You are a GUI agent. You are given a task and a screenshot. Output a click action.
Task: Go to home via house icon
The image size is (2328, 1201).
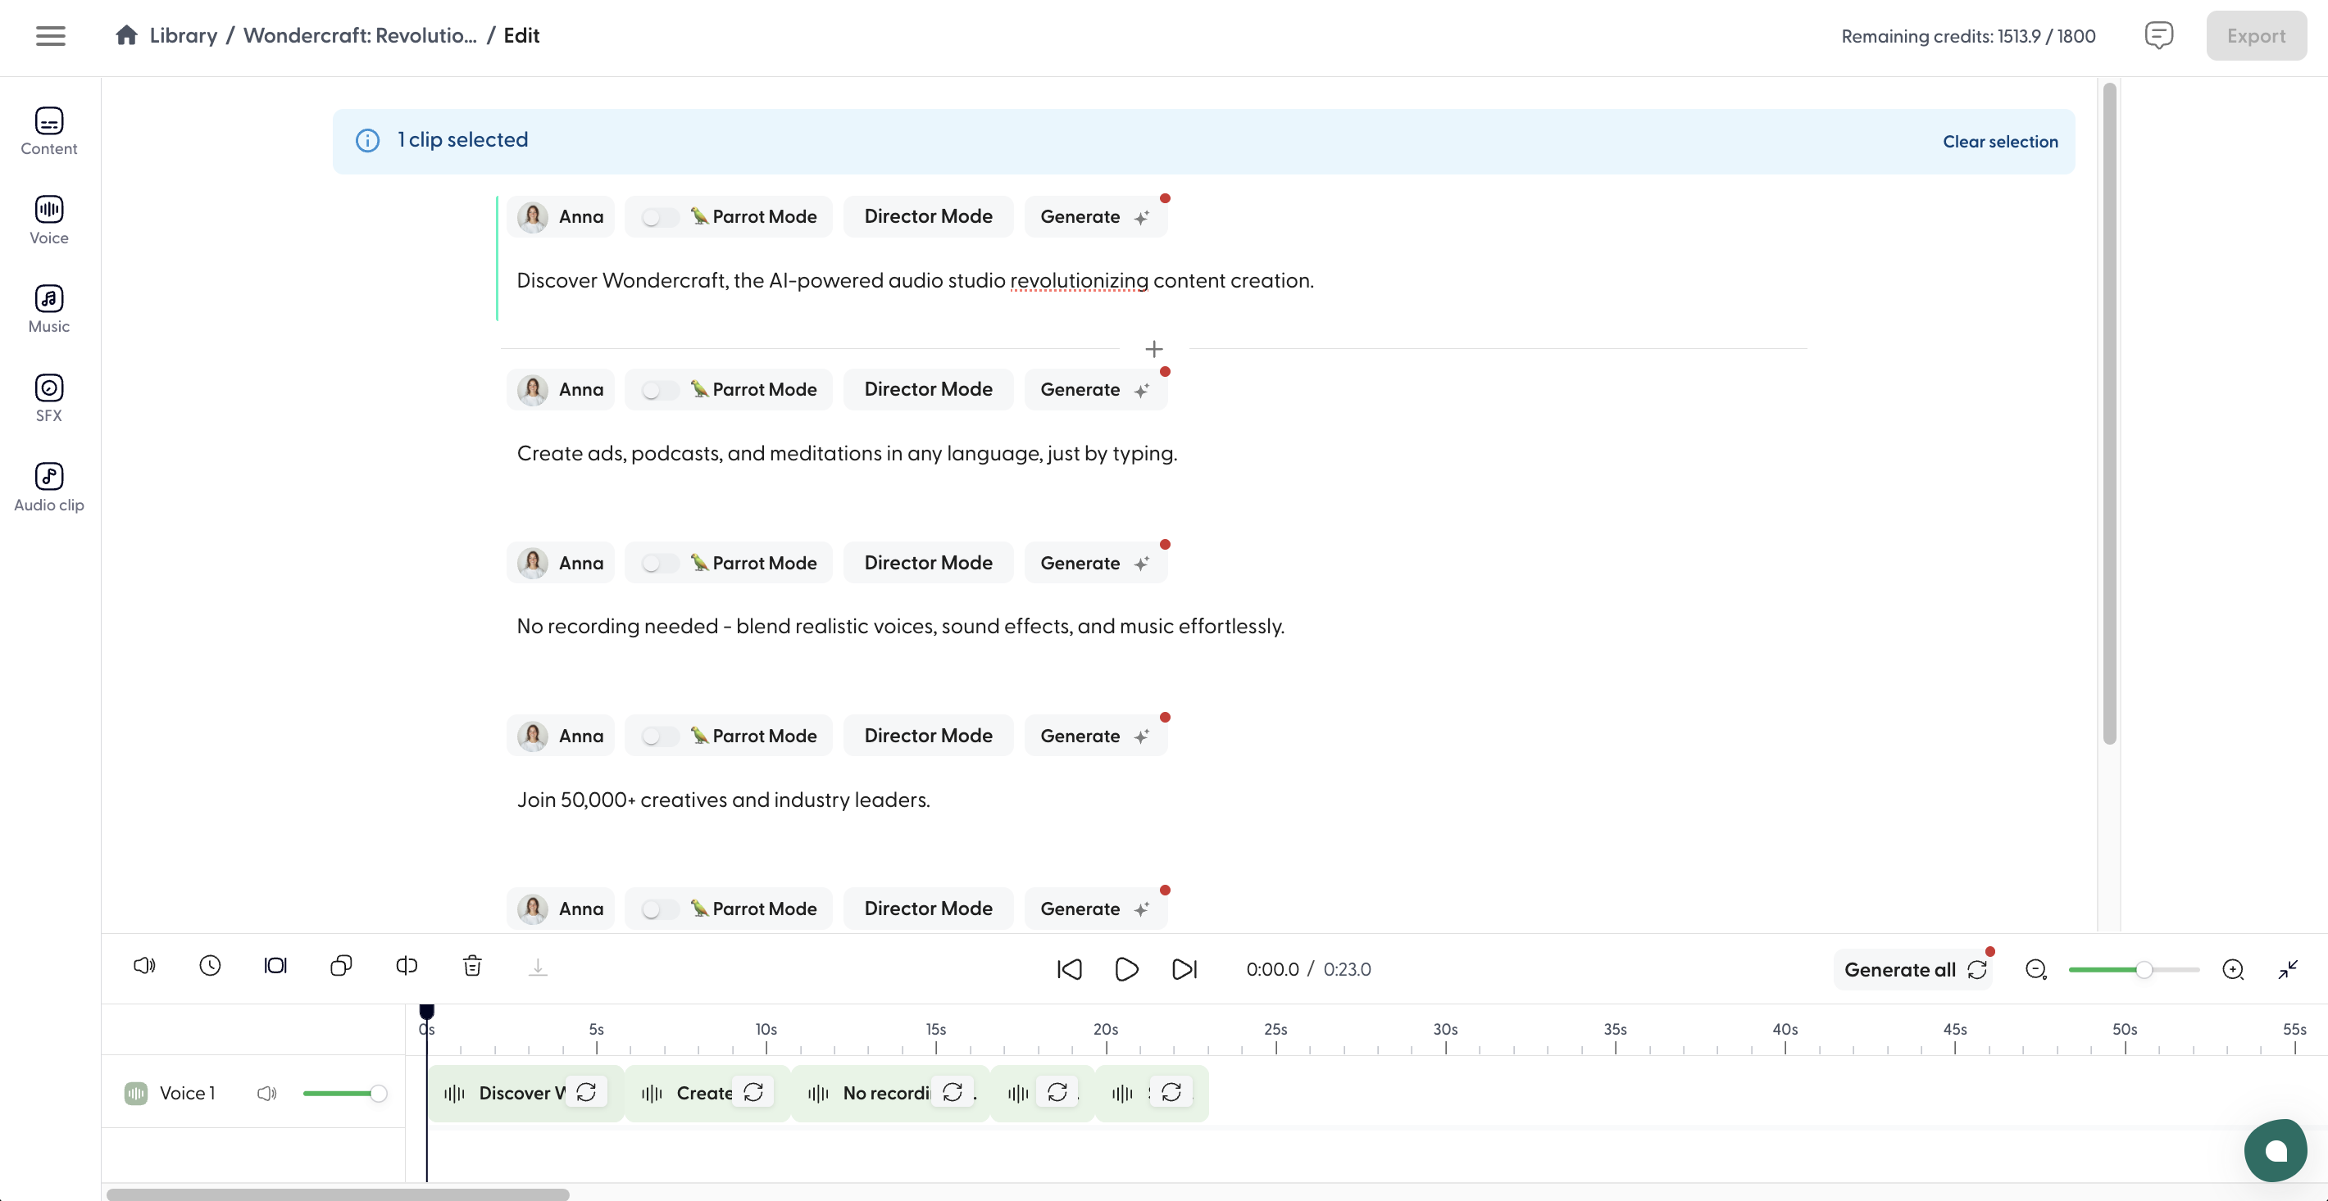(x=126, y=35)
